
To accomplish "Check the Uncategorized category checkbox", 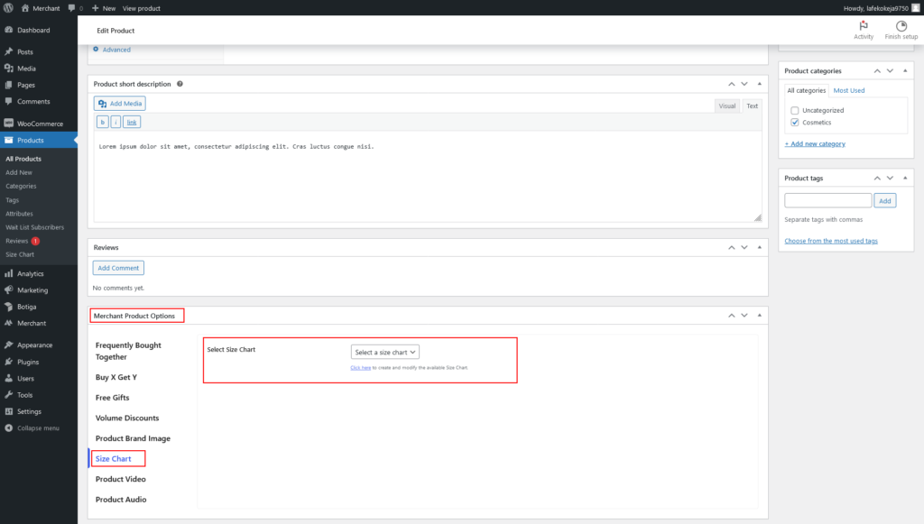I will tap(794, 109).
